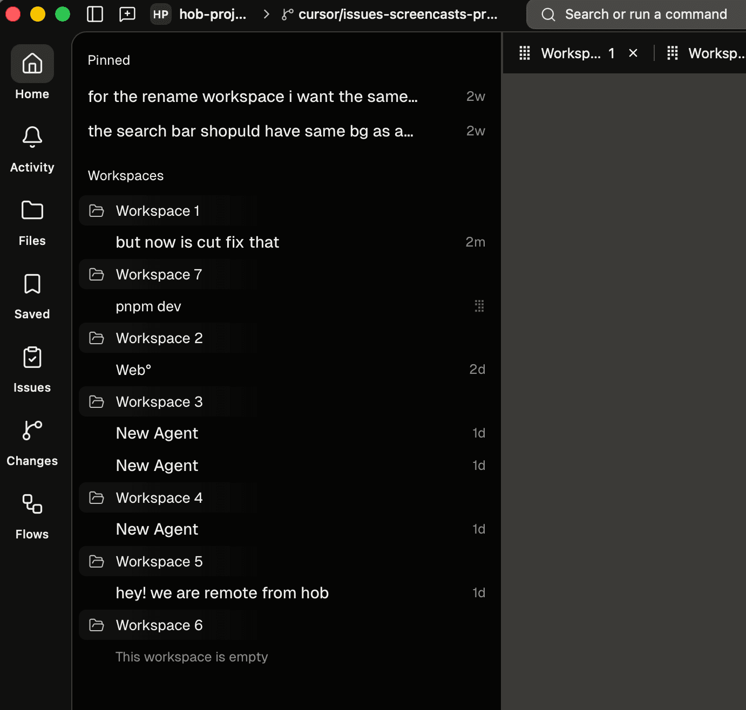Click the yellow minimize window button
This screenshot has width=746, height=710.
(x=38, y=14)
